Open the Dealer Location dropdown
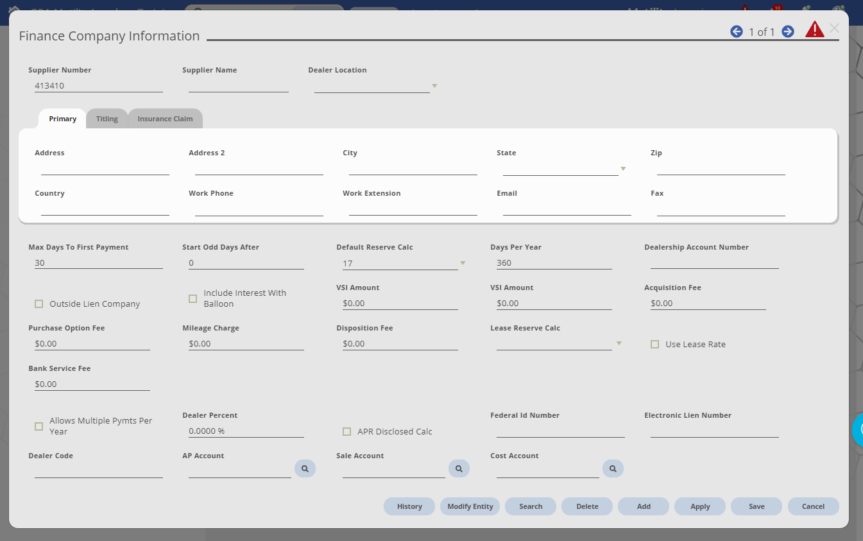 pos(434,86)
